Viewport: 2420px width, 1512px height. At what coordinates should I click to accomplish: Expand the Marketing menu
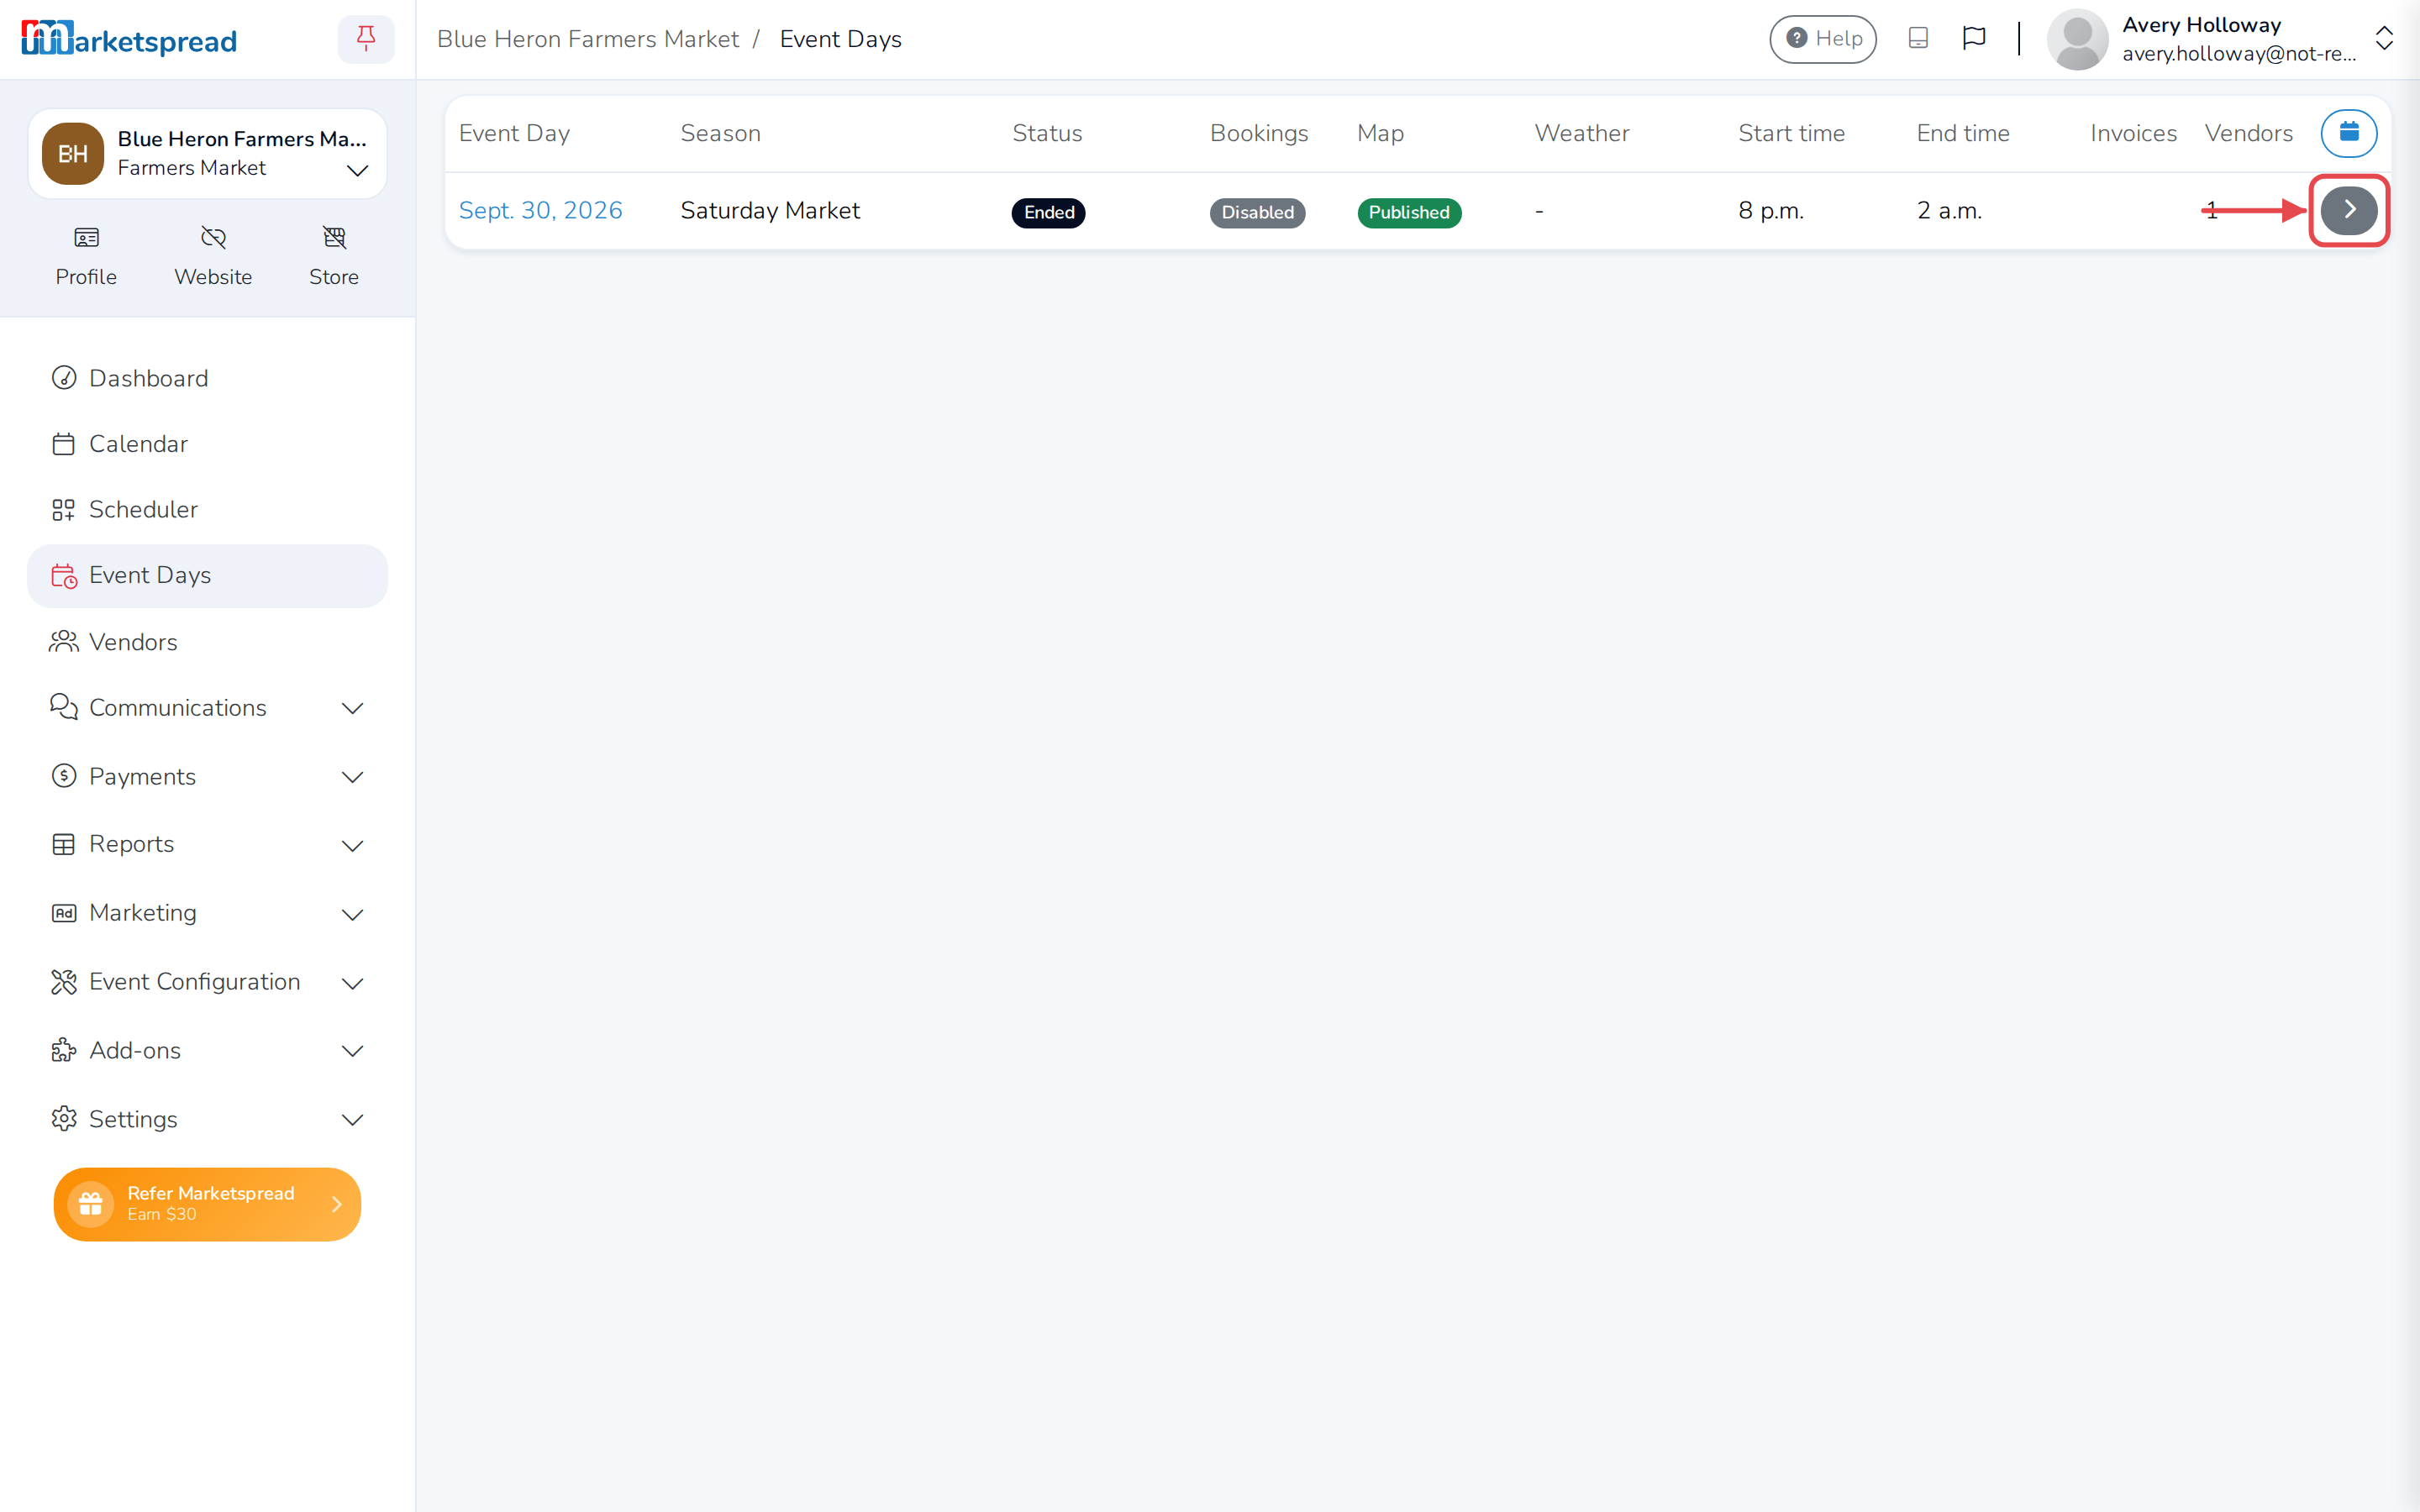[x=207, y=913]
